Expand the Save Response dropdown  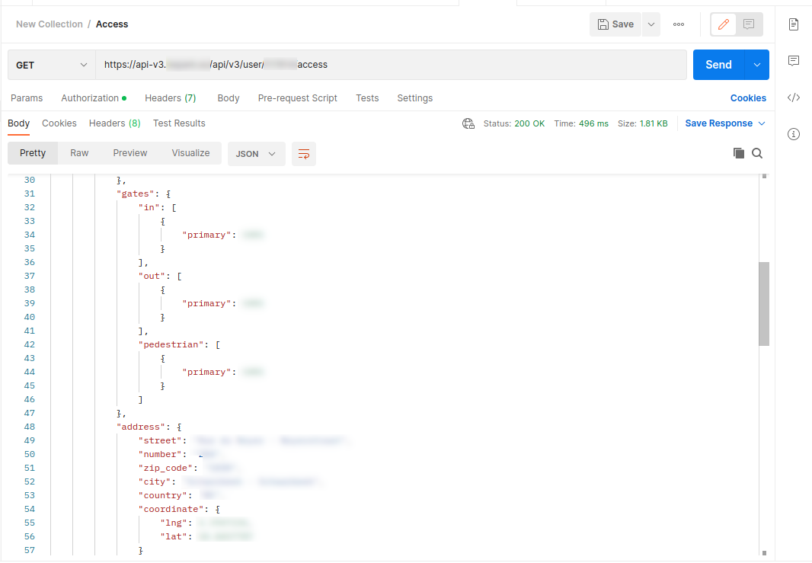[x=725, y=123]
